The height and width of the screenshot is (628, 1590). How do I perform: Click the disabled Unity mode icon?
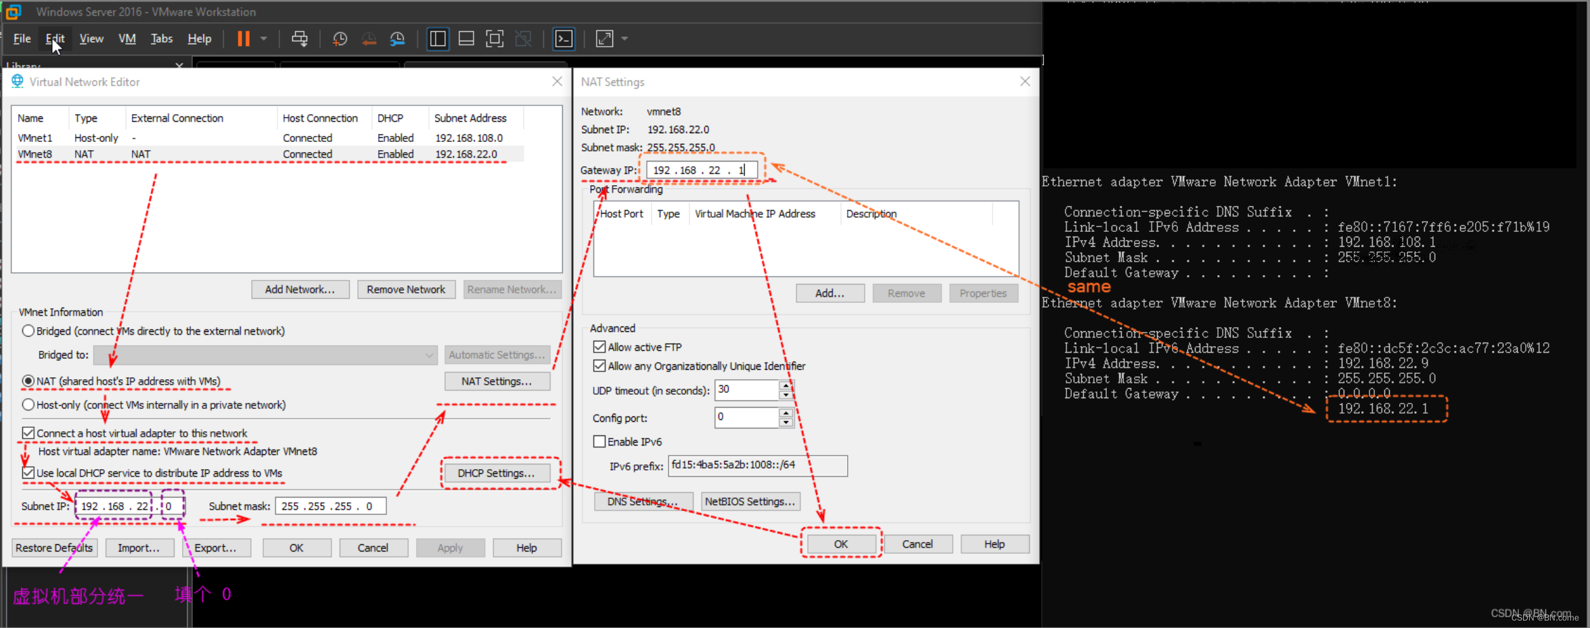523,39
